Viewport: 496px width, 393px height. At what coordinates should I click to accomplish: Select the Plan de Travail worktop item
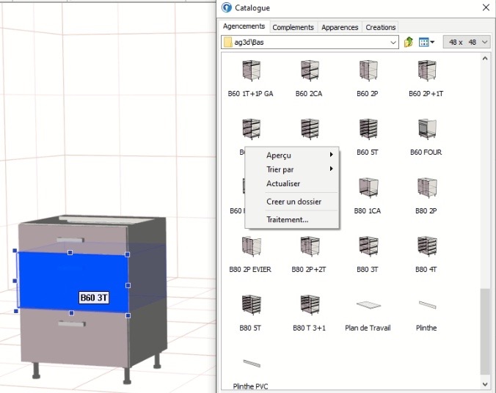point(368,304)
